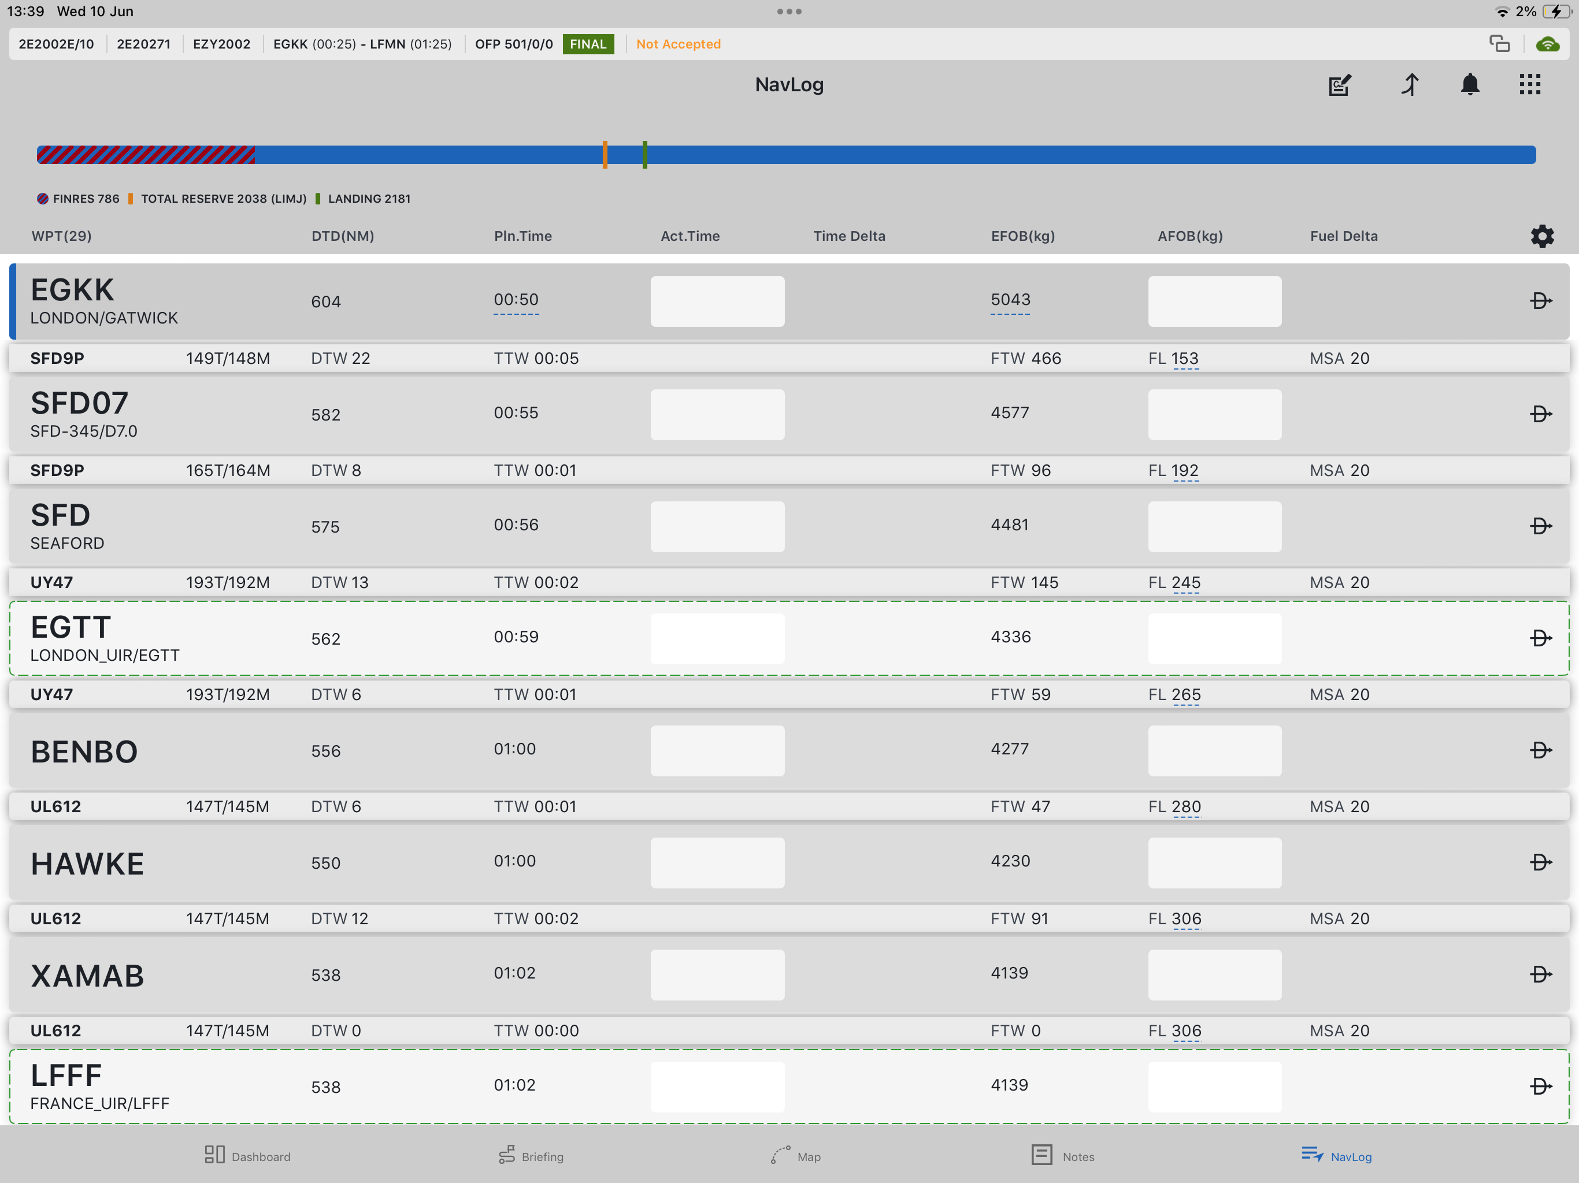The width and height of the screenshot is (1579, 1183).
Task: Open the edit/sign flight plan icon
Action: coord(1340,85)
